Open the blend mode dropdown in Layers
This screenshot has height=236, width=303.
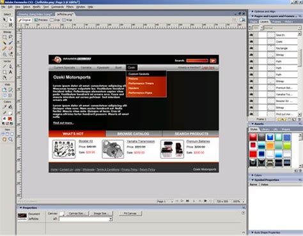click(x=281, y=28)
